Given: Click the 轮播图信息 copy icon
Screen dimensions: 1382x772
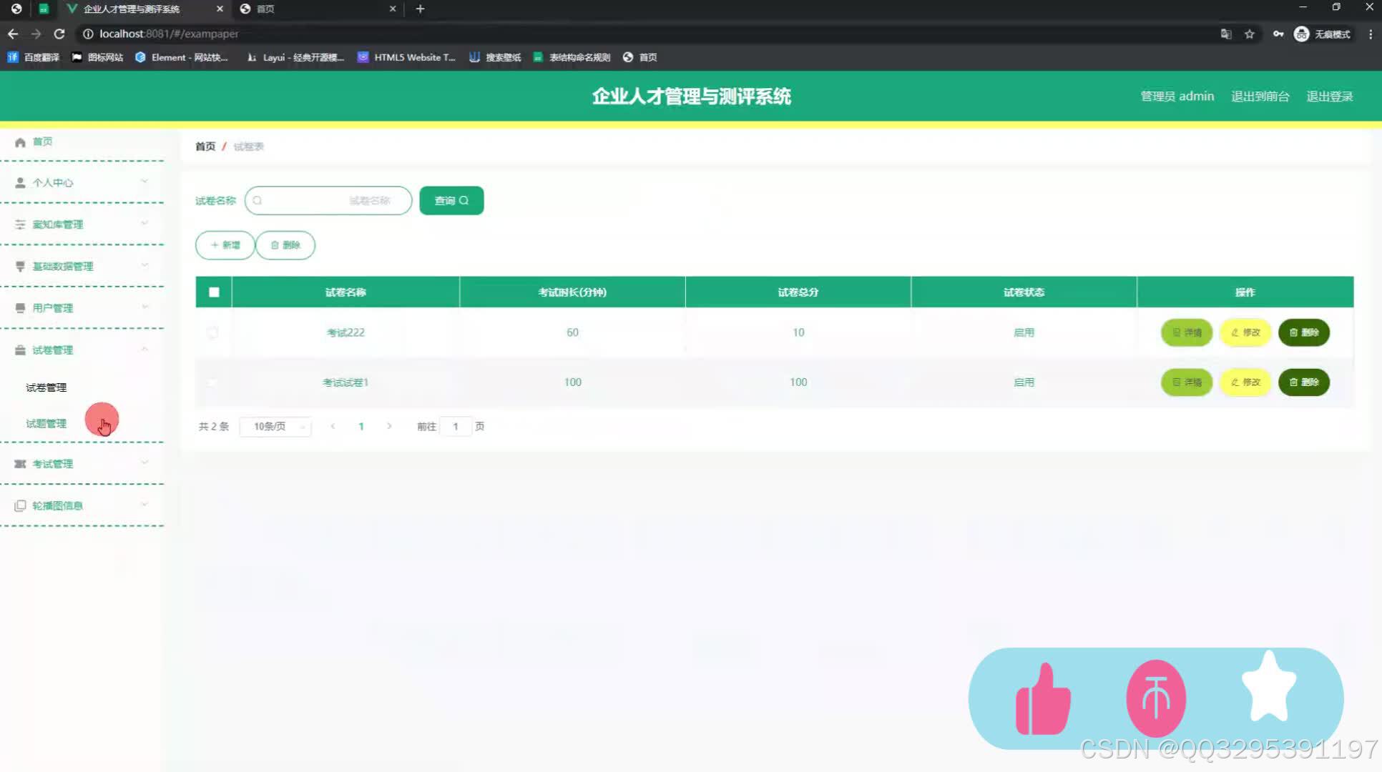Looking at the screenshot, I should click(20, 505).
